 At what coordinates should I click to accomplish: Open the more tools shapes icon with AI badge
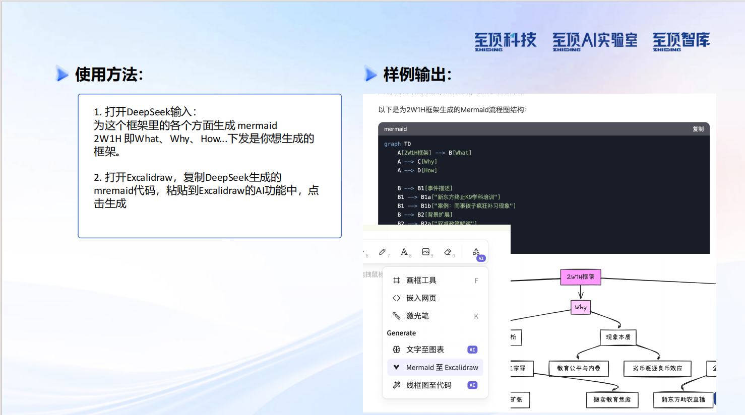[476, 252]
